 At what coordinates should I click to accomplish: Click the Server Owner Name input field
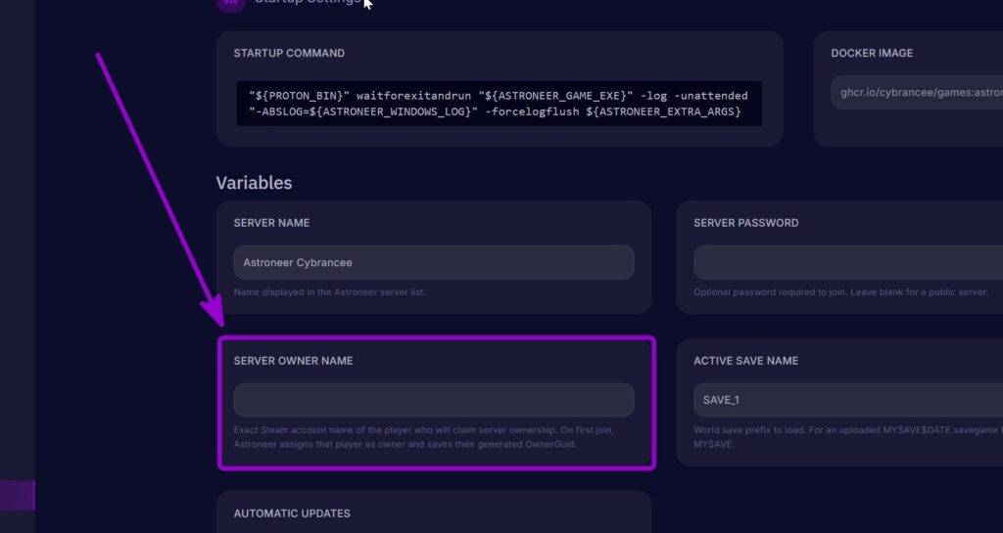tap(434, 400)
